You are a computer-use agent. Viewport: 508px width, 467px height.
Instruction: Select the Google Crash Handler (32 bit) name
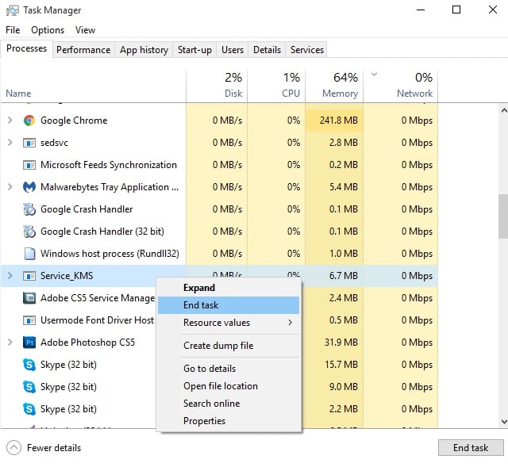pyautogui.click(x=102, y=232)
